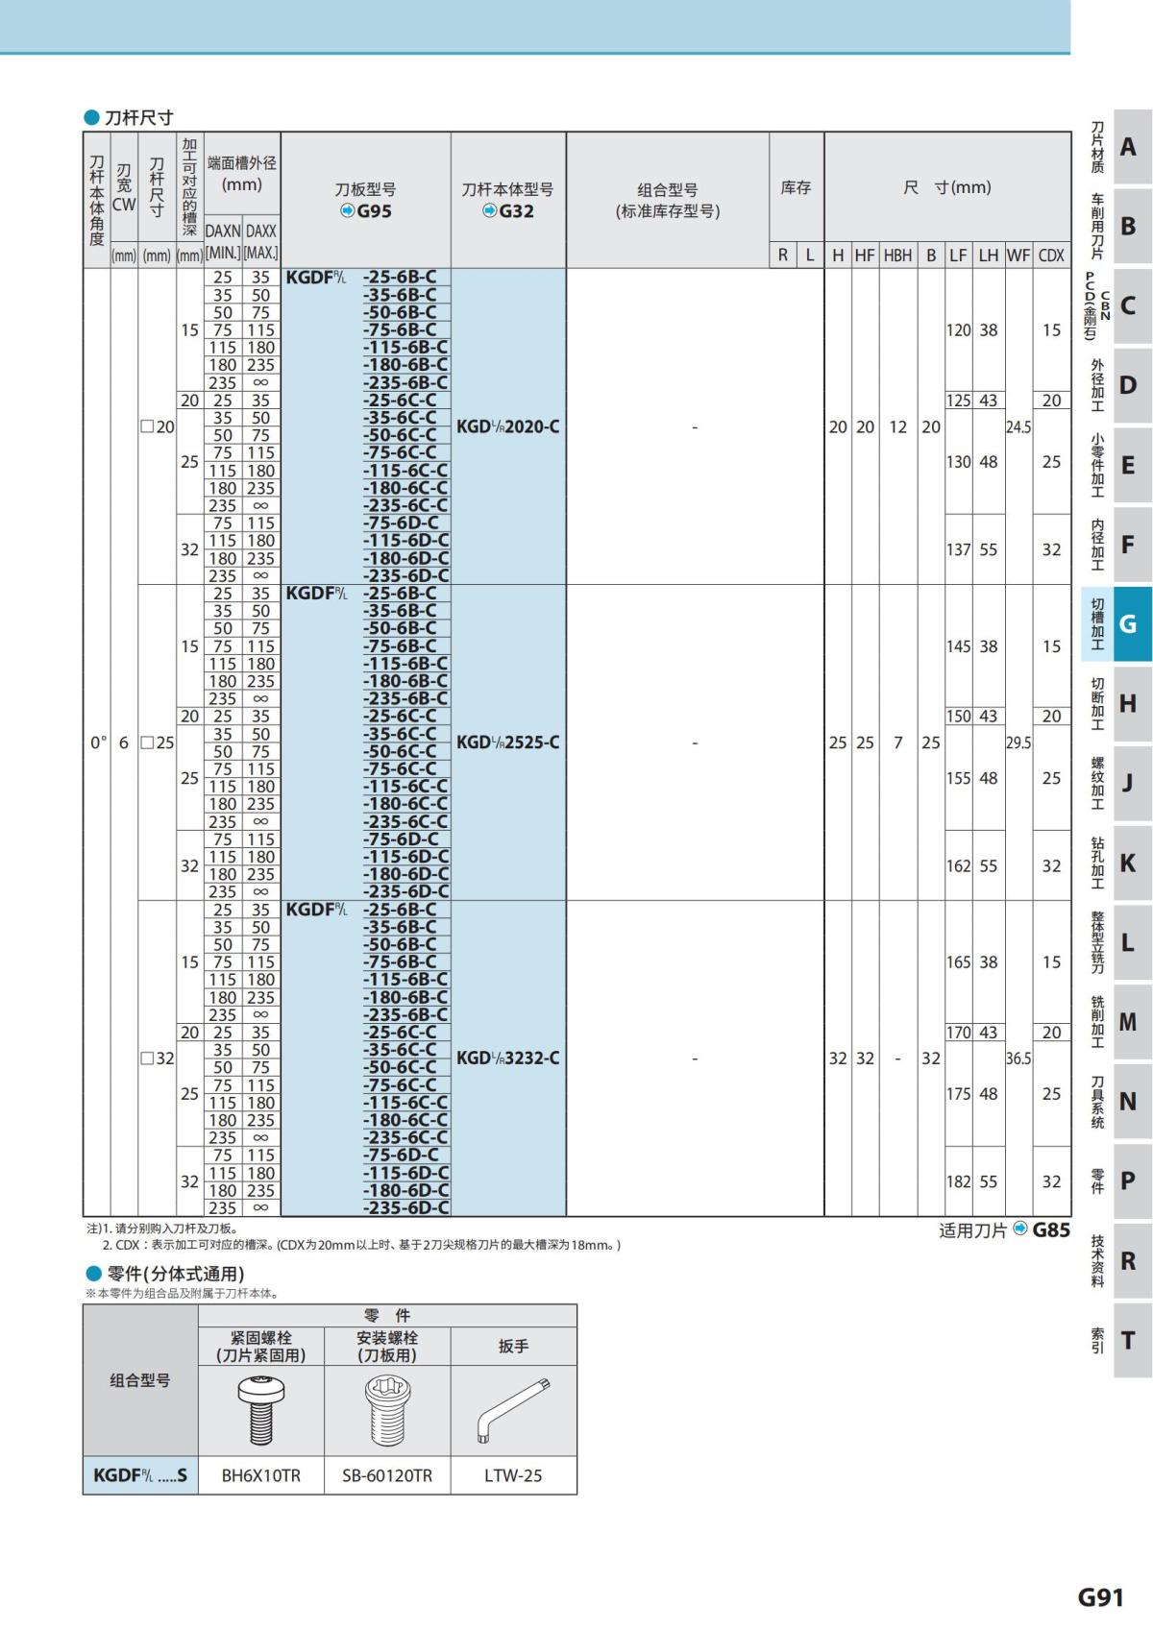Click the G32 arrow reference icon
Image resolution: width=1153 pixels, height=1630 pixels.
pos(490,211)
